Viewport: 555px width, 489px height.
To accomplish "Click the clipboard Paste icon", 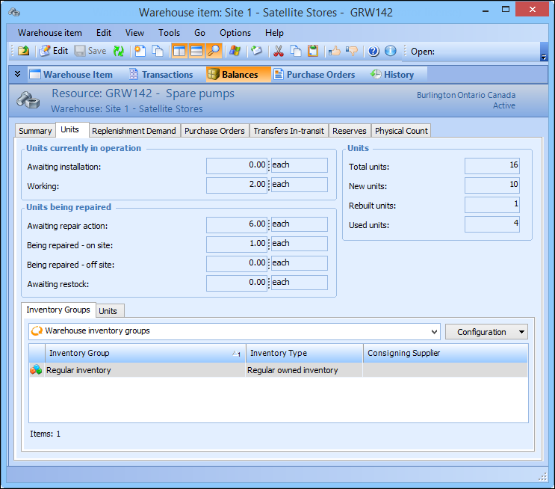I will pyautogui.click(x=313, y=51).
